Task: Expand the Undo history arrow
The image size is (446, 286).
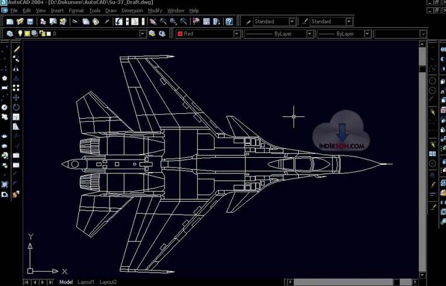Action: [127, 22]
